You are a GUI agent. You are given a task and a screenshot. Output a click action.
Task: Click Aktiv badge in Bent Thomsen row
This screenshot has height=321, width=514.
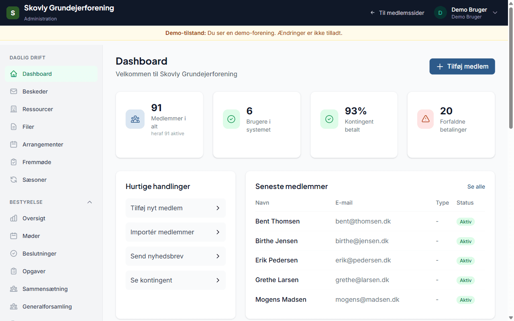pos(466,221)
